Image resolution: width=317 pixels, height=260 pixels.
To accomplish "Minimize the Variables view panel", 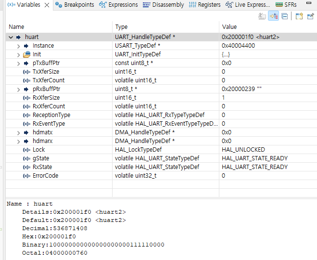I will tap(309, 3).
